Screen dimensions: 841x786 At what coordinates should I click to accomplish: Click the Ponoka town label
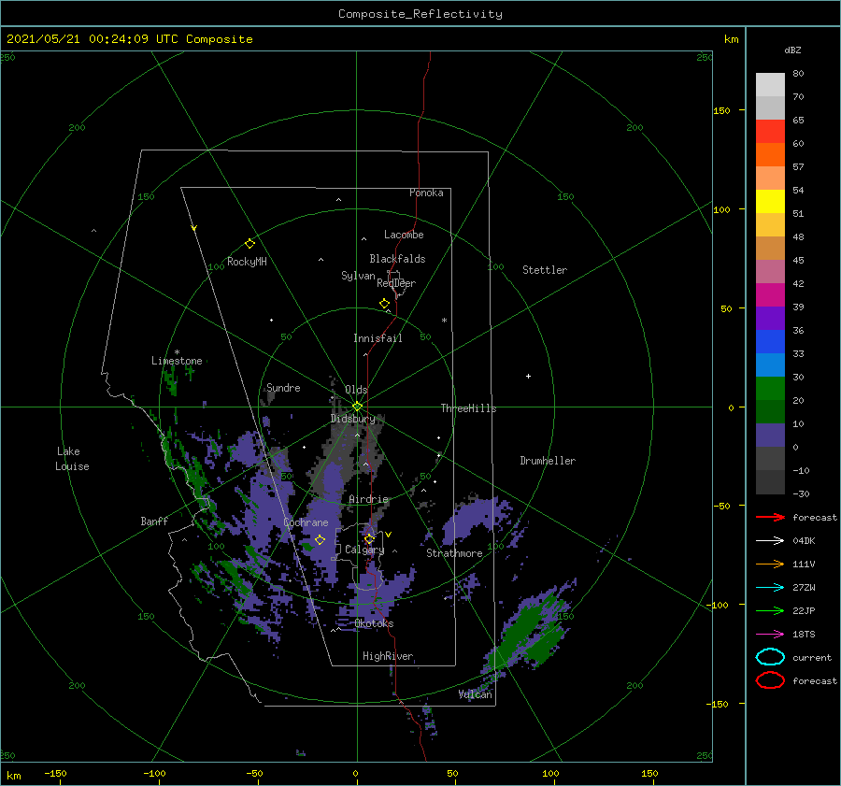[426, 193]
